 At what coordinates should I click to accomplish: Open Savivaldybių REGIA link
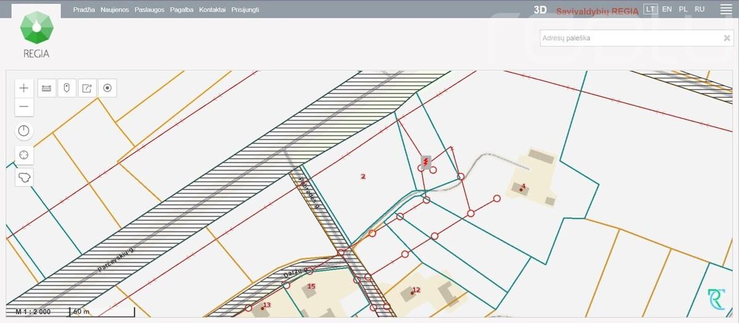click(597, 11)
